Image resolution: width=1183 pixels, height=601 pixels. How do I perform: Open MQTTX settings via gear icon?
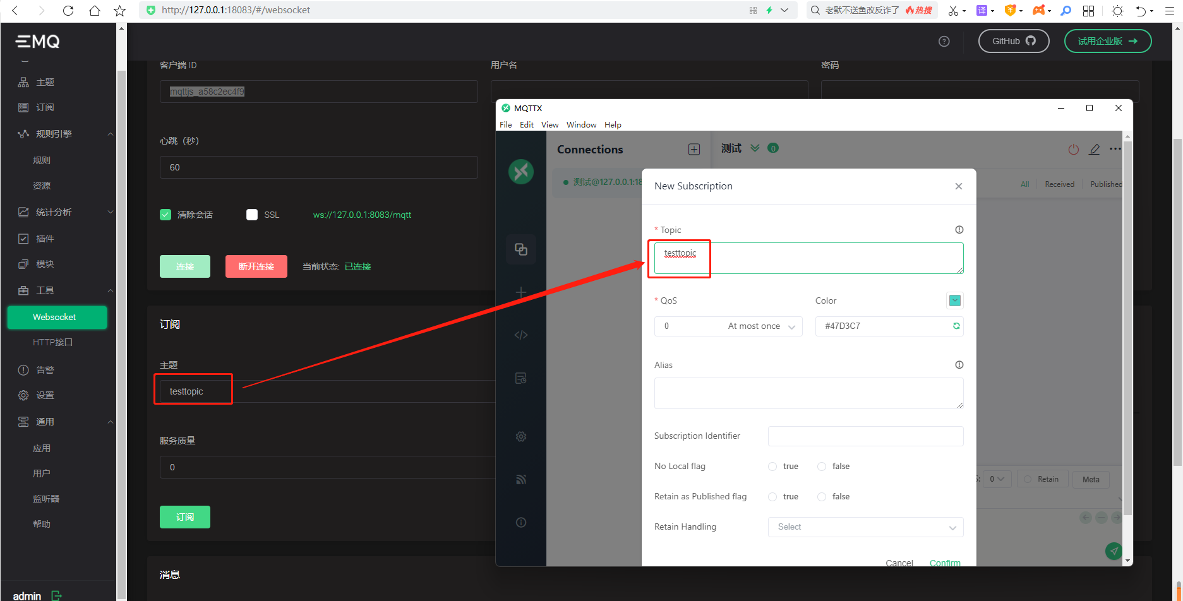click(x=521, y=436)
